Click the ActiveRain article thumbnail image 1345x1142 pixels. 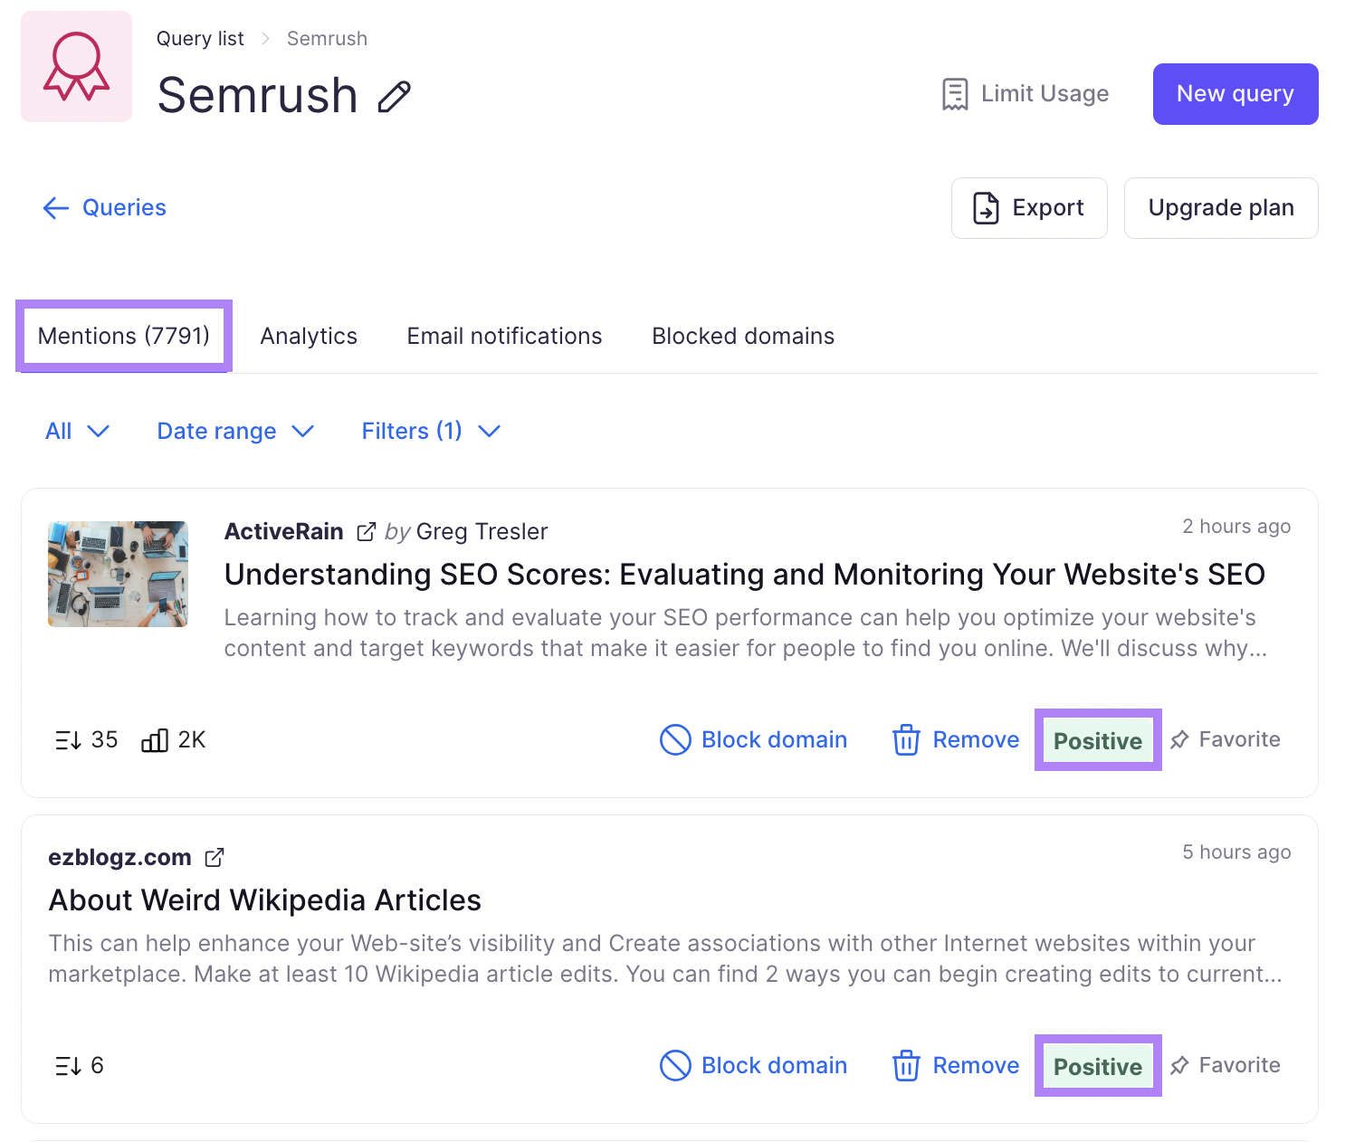(117, 573)
